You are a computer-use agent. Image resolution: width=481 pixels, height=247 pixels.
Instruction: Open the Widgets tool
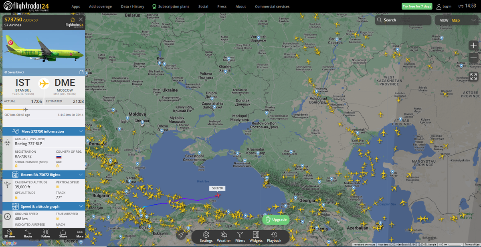[x=256, y=237]
